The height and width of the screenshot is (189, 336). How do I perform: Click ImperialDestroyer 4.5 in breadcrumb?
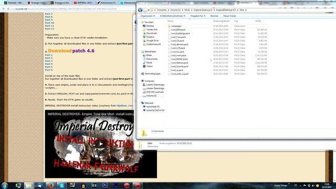pos(226,10)
